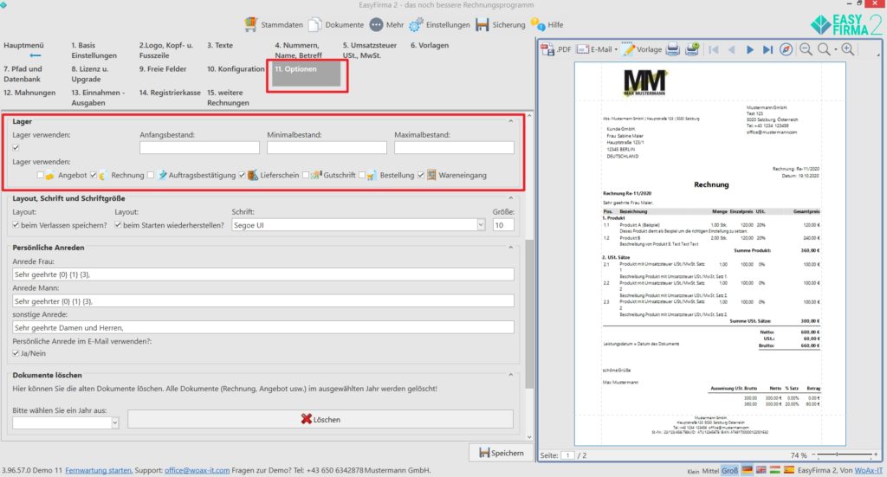Switch language to Spanish flag
The image size is (887, 477).
pyautogui.click(x=788, y=470)
